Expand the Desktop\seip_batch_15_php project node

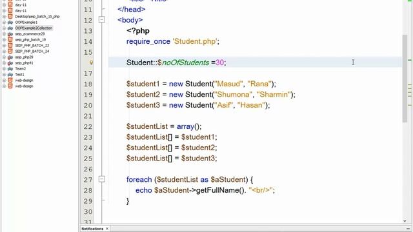(x=4, y=17)
